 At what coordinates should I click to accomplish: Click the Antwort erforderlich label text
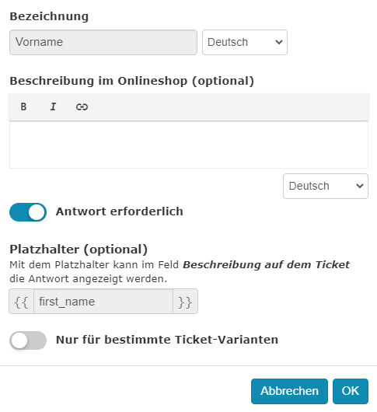coord(119,211)
